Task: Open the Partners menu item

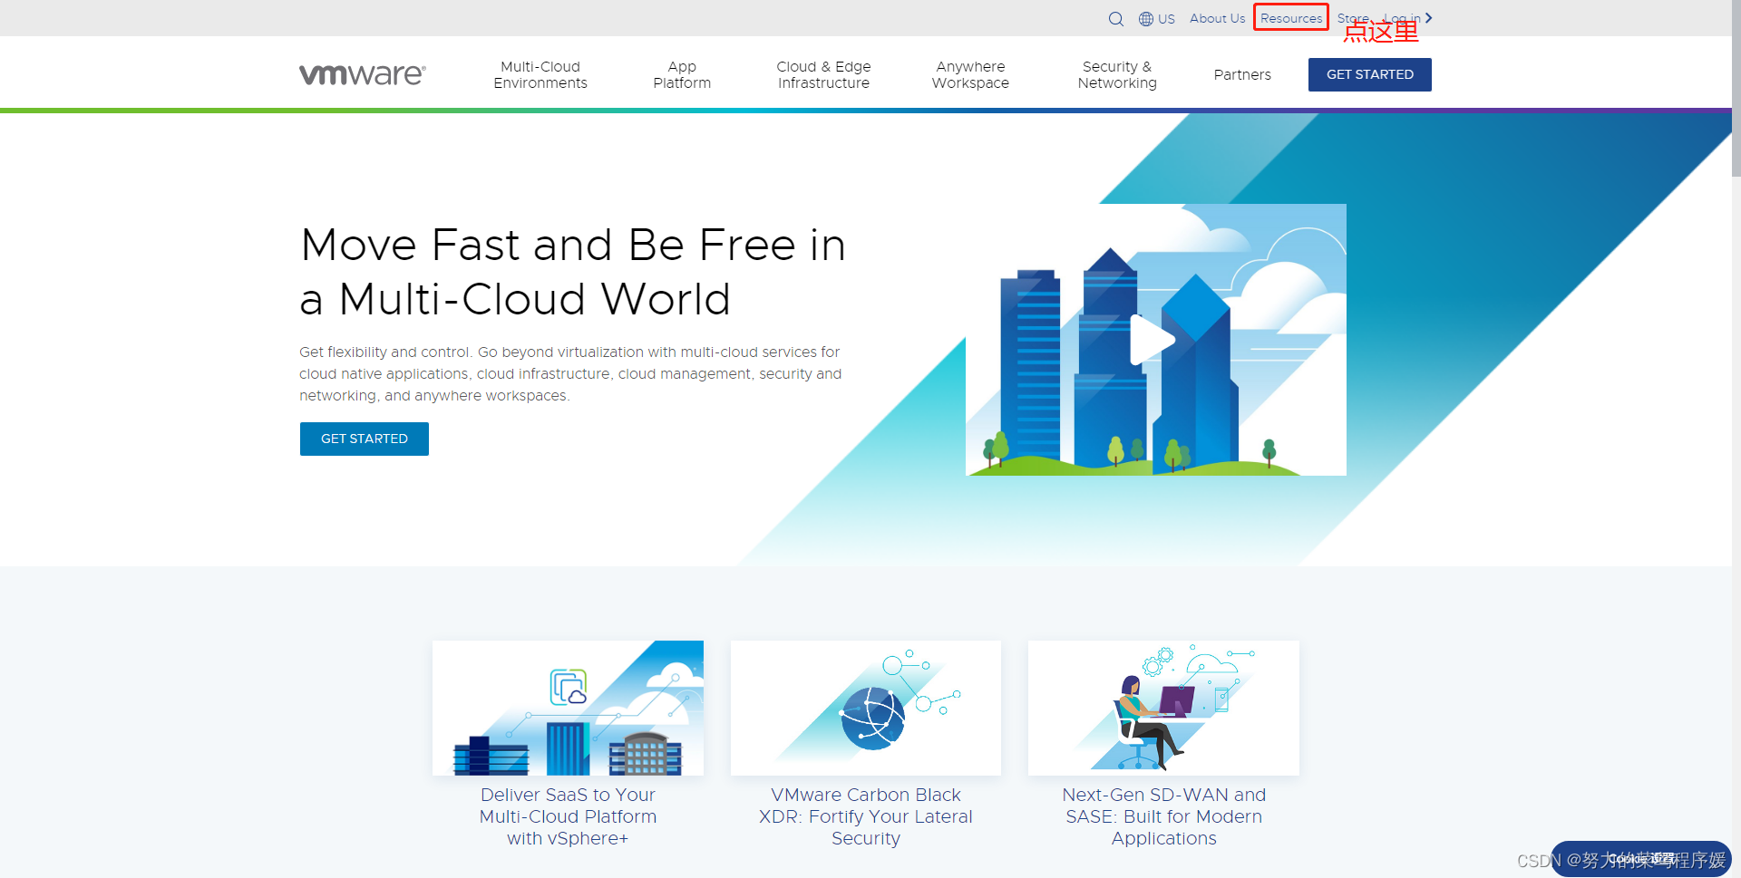Action: point(1242,75)
